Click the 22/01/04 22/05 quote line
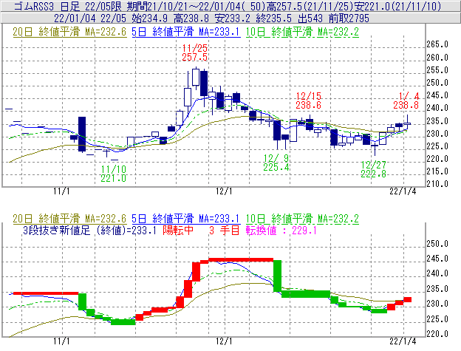461x351 pixels. (x=211, y=18)
